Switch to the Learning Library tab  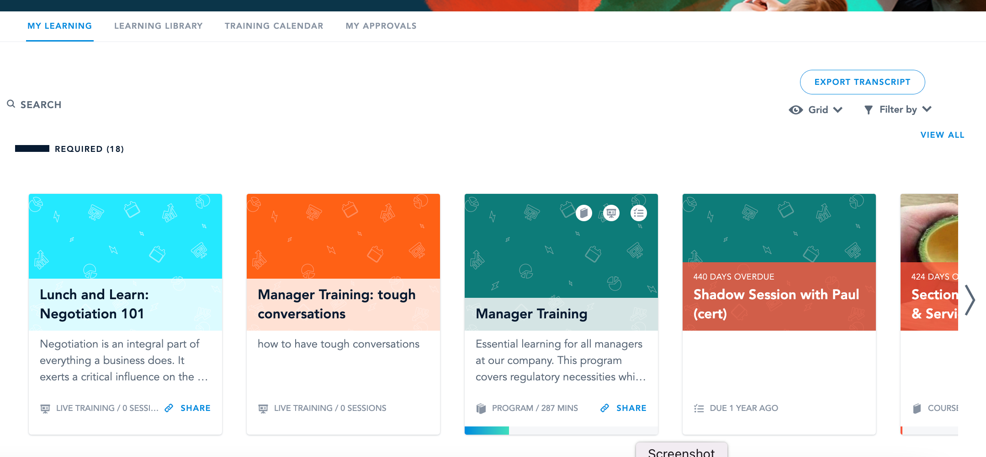click(x=159, y=26)
